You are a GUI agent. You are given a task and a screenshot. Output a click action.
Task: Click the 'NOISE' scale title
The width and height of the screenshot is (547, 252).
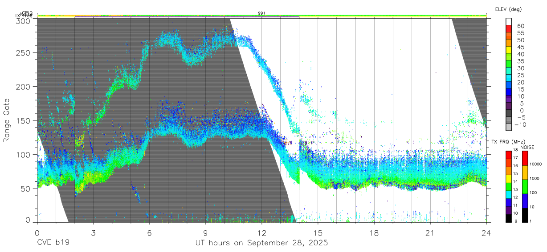(528, 147)
